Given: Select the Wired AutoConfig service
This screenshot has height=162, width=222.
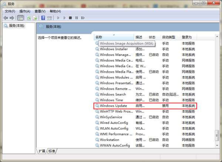Looking at the screenshot, I should (145, 123).
